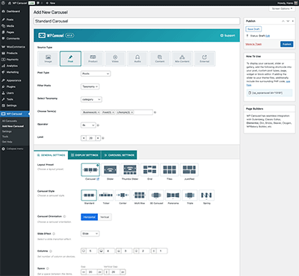Viewport: 299px width, 276px height.
Task: Choose the Center carousel style
Action: coord(123,195)
